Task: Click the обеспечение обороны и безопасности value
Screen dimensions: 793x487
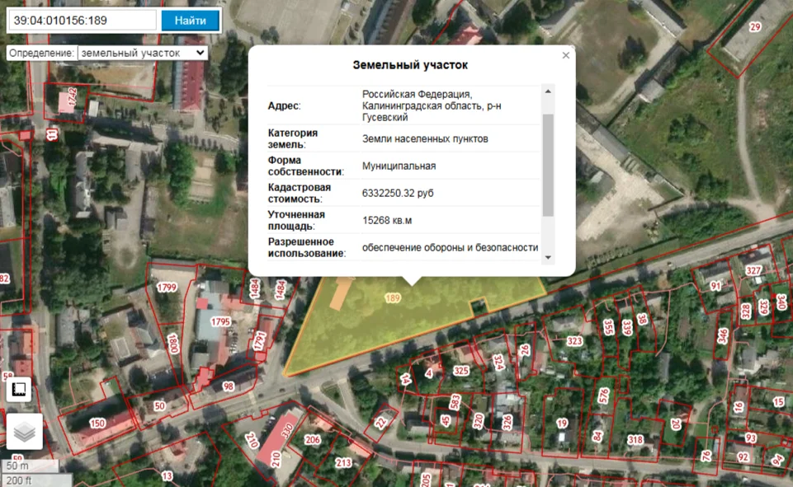Action: pyautogui.click(x=450, y=247)
